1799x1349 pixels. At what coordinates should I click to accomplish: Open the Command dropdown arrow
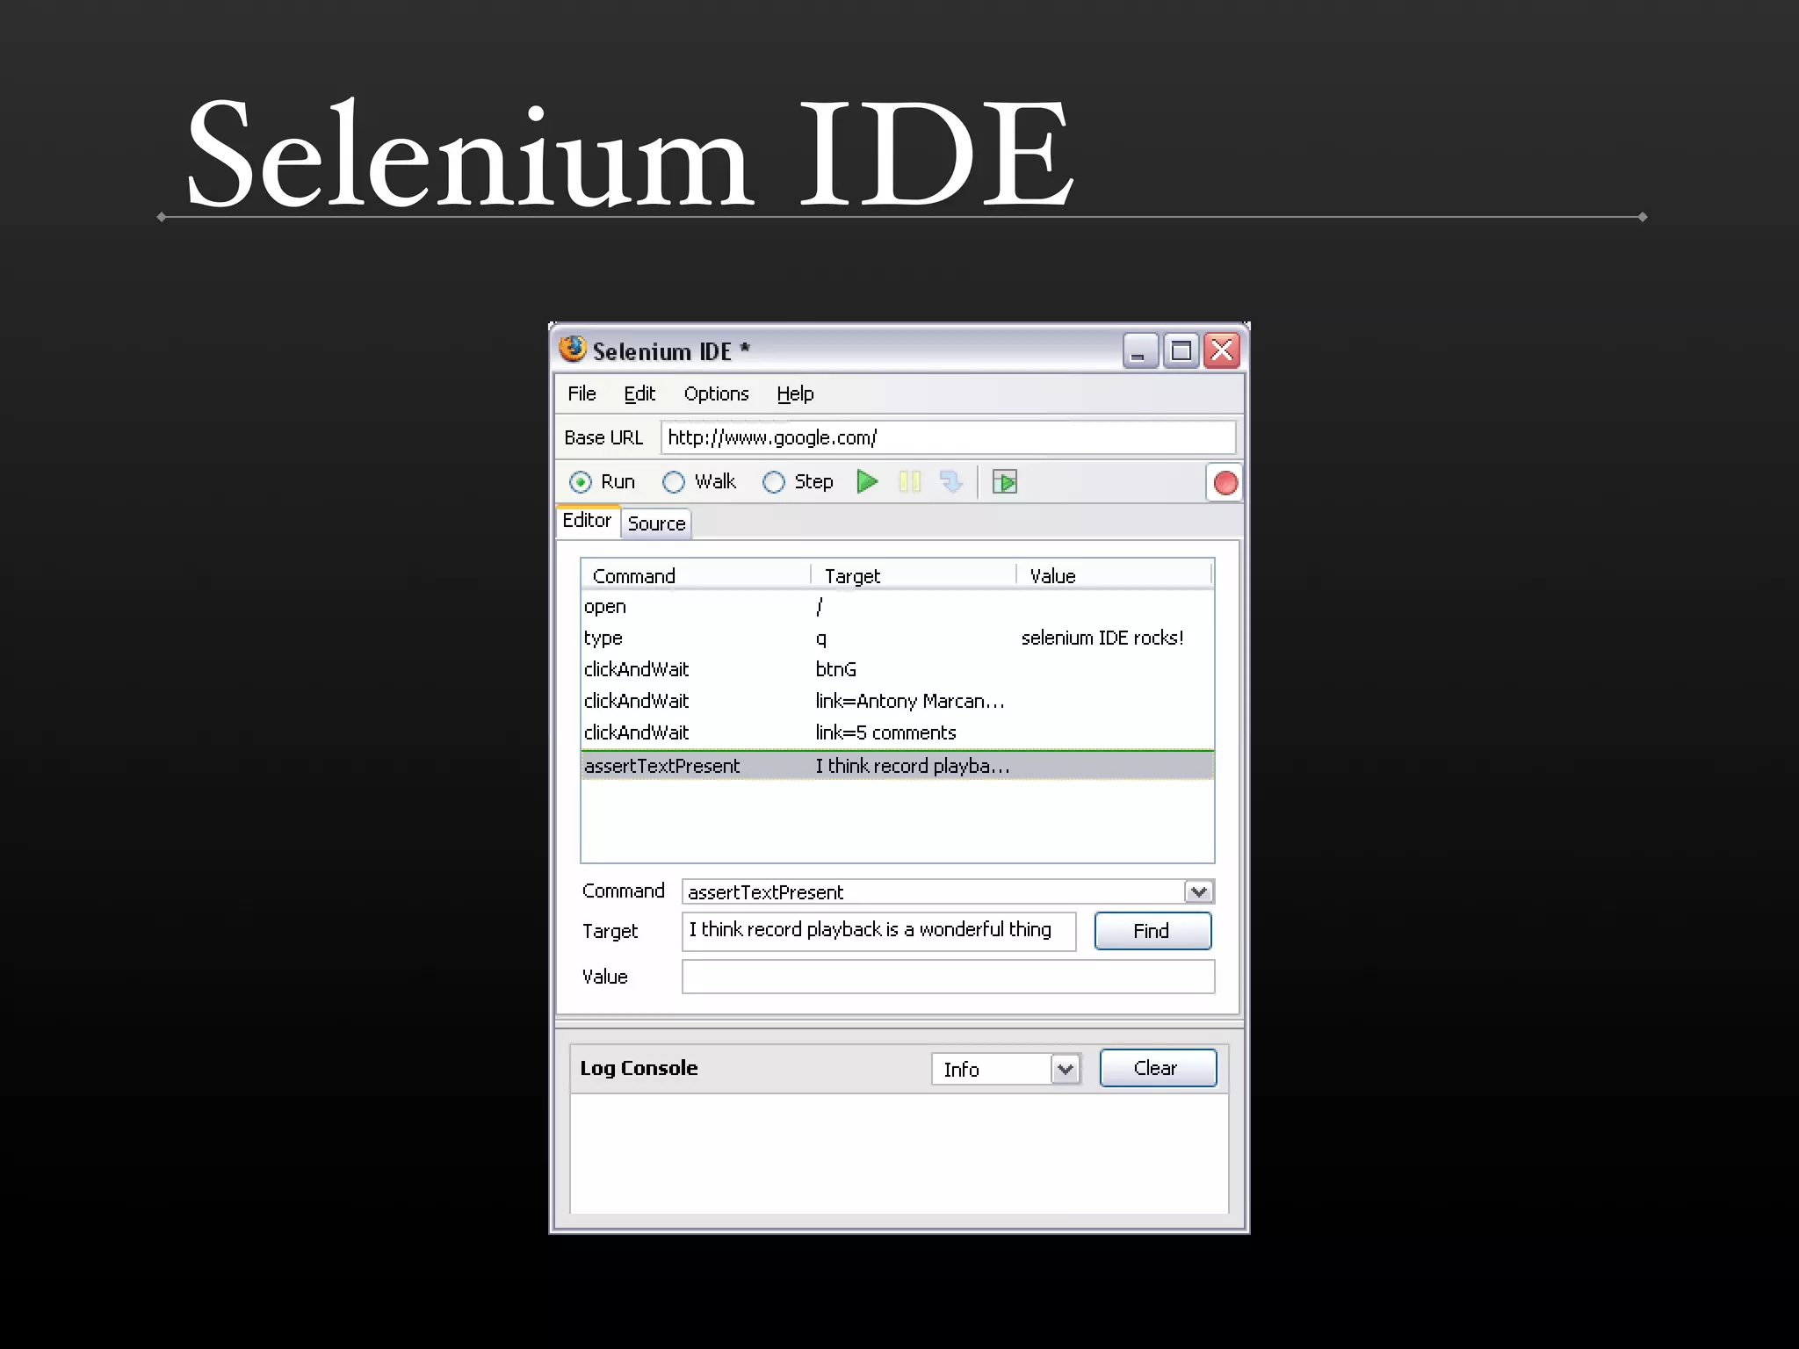[1199, 891]
